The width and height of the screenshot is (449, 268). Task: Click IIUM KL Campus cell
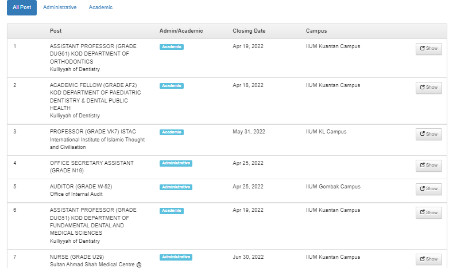[x=326, y=132]
